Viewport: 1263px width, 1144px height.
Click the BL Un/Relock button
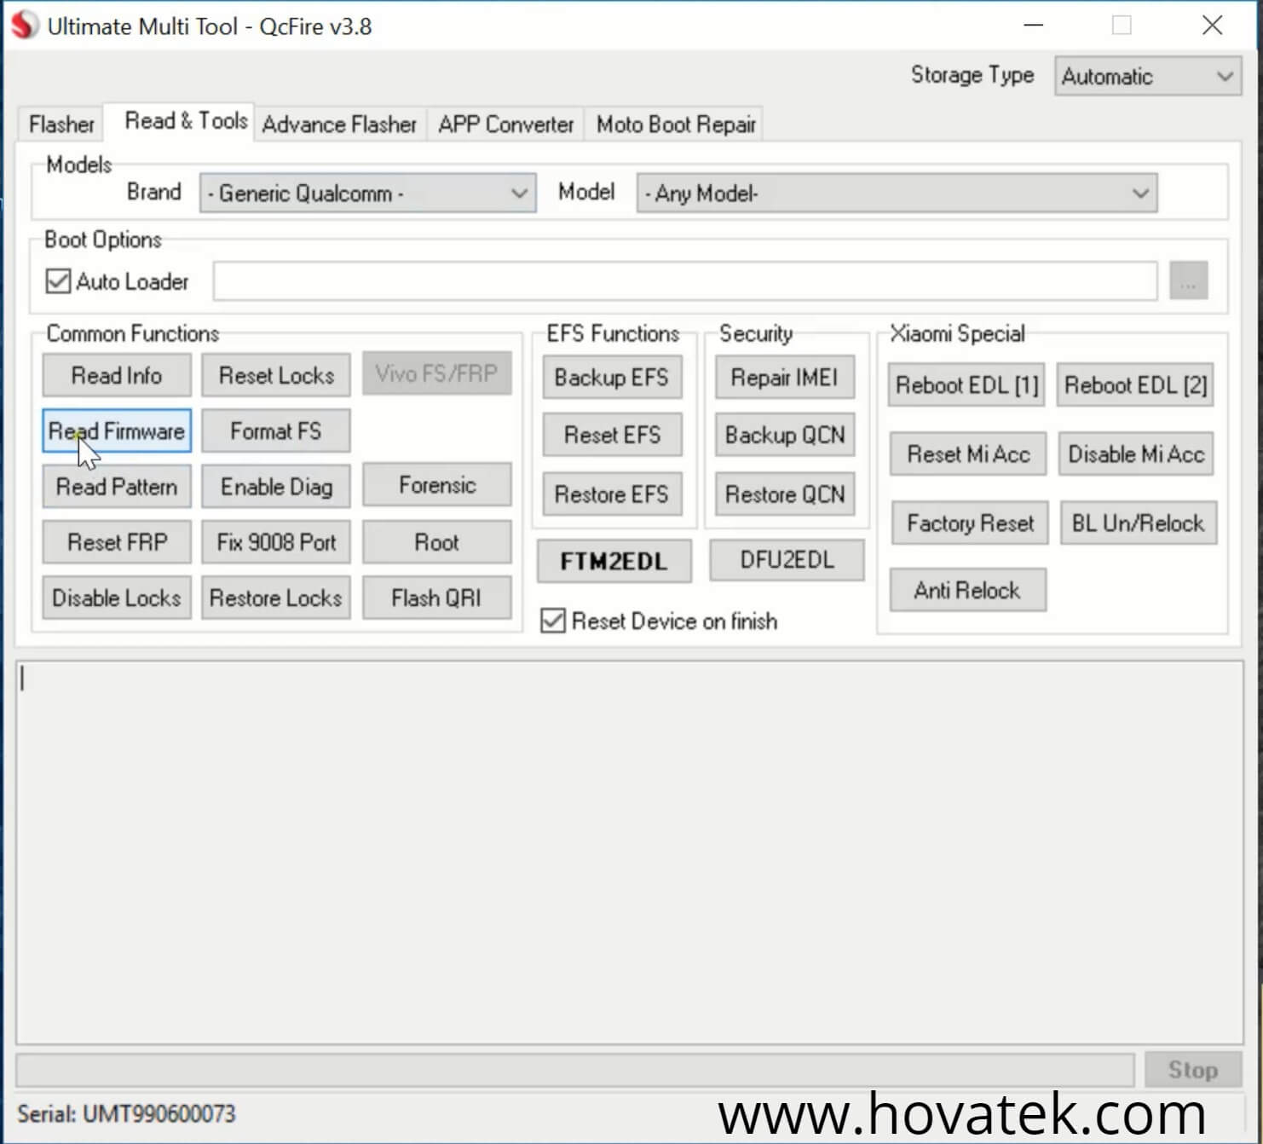[1138, 523]
